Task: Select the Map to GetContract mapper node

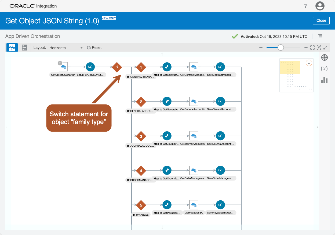Action: coord(167,67)
